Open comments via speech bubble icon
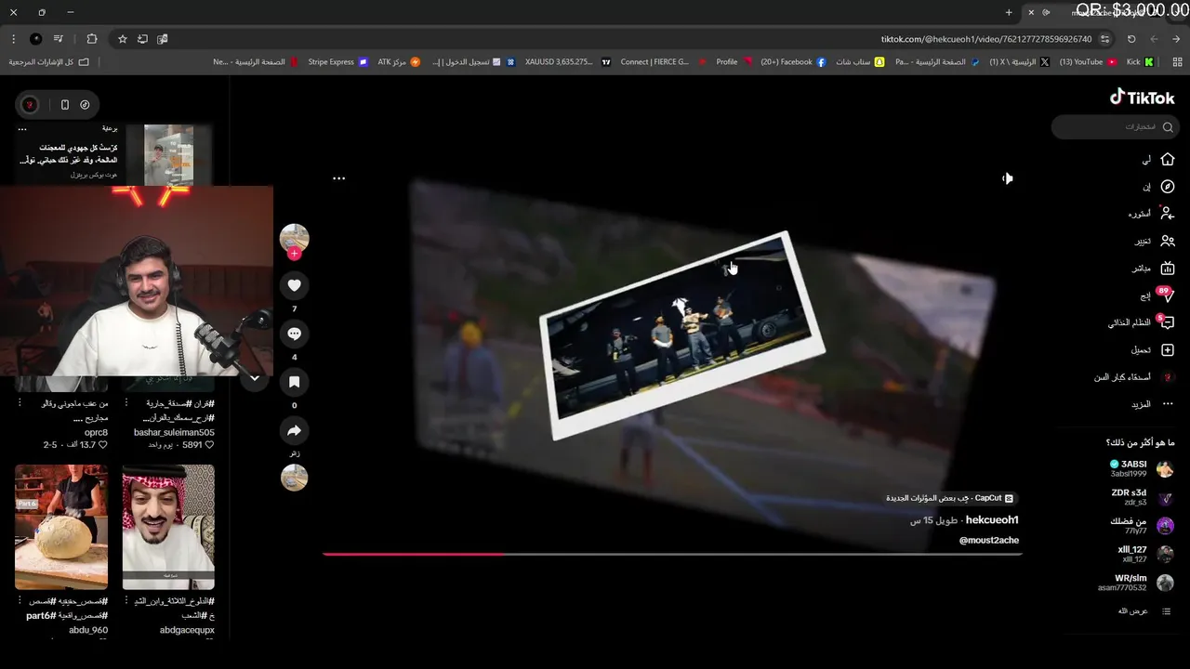Screen dimensions: 1190x669 [x=294, y=334]
